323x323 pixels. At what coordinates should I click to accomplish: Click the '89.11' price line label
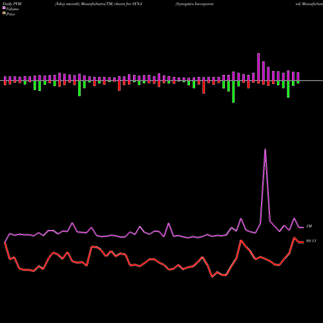pyautogui.click(x=311, y=241)
